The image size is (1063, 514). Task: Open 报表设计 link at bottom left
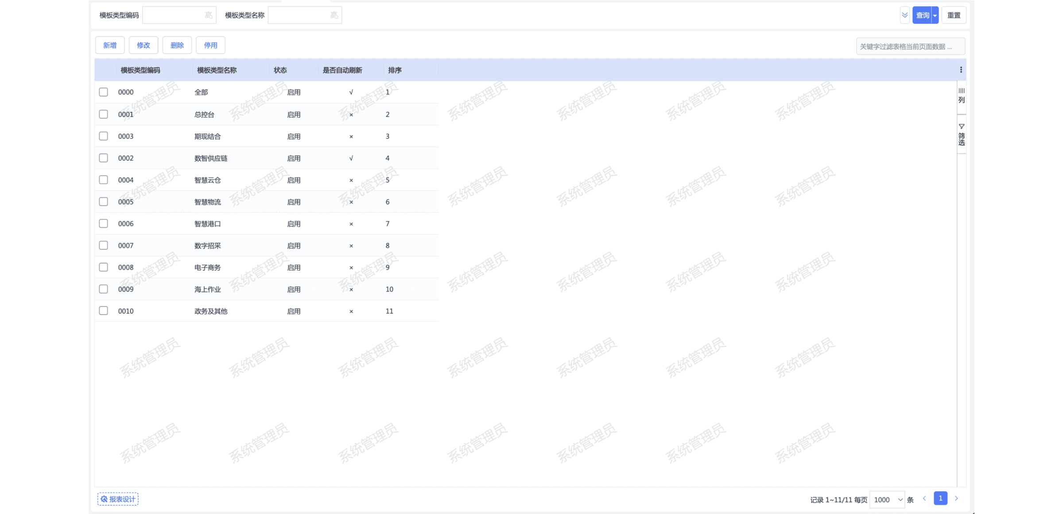pyautogui.click(x=118, y=499)
